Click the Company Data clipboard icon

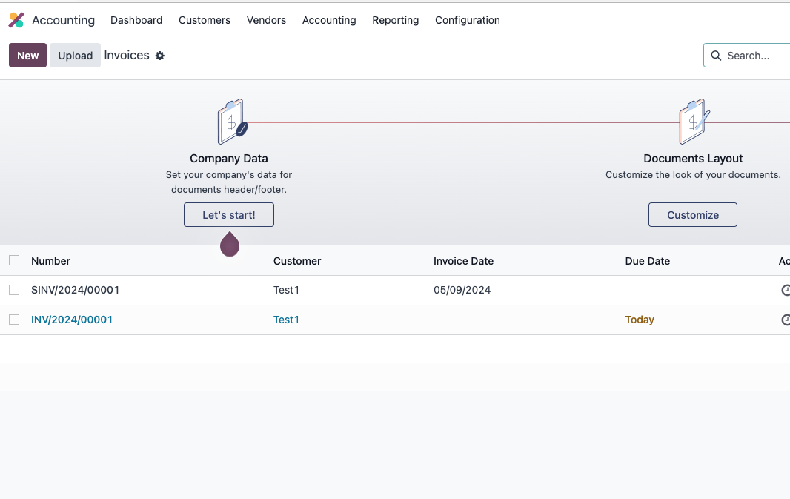[x=232, y=122]
